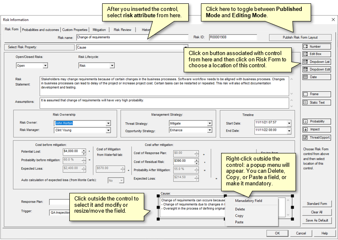Image resolution: width=338 pixels, height=240 pixels.
Task: Click Publish Risk Form Layout button
Action: [x=300, y=37]
